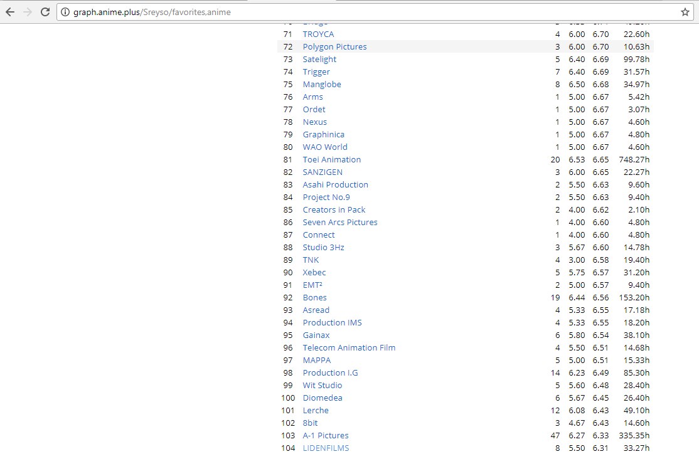This screenshot has width=699, height=464.
Task: Open the Production IMS link
Action: pos(333,322)
